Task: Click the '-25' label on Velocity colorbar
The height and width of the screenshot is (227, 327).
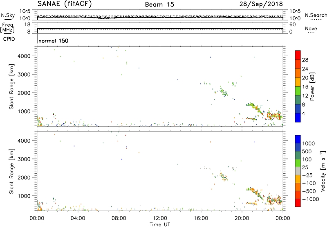Action: 307,175
